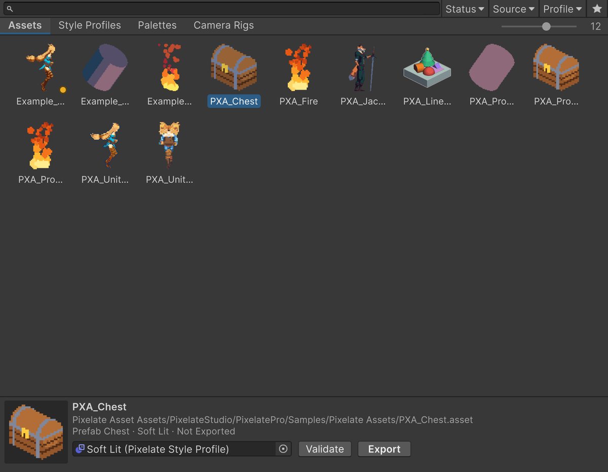Viewport: 608px width, 472px height.
Task: Open the Profile filter dropdown
Action: coord(562,9)
